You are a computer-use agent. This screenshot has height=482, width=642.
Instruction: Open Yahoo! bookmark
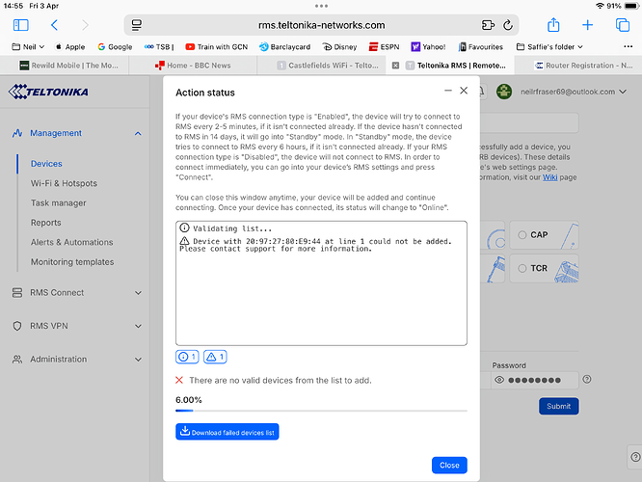[x=428, y=46]
